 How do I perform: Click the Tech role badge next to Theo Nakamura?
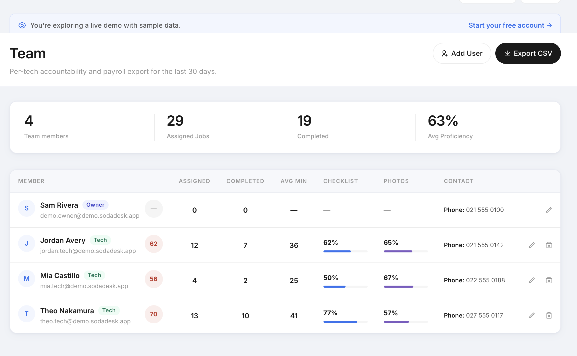[x=109, y=310]
